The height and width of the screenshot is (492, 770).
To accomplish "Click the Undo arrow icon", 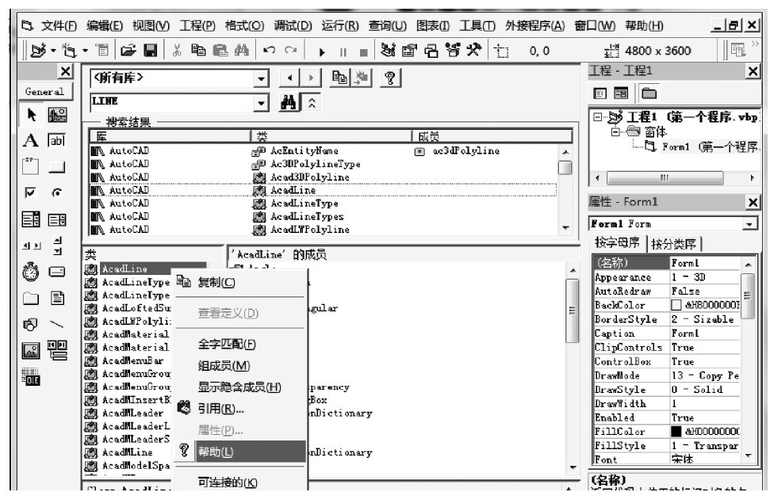I will pos(269,50).
